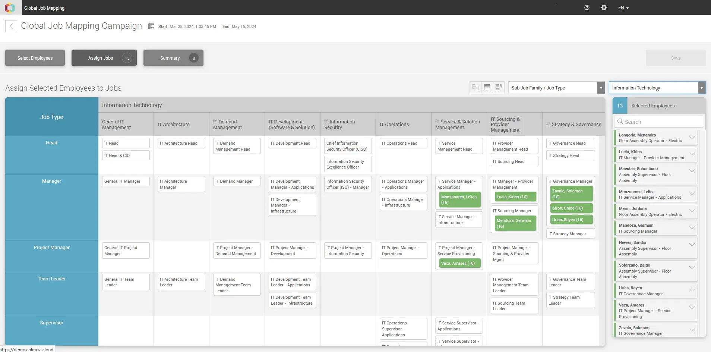Select the column list view icon
This screenshot has height=352, width=711.
tap(499, 87)
